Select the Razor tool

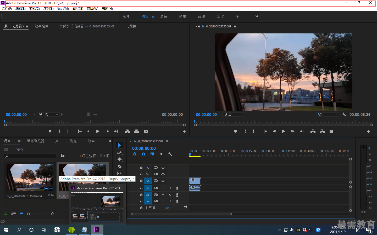120,166
